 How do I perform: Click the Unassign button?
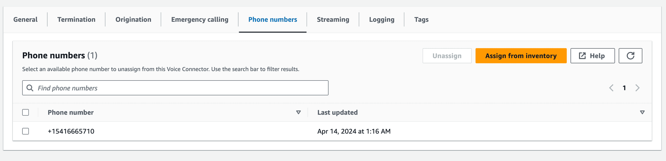coord(447,56)
